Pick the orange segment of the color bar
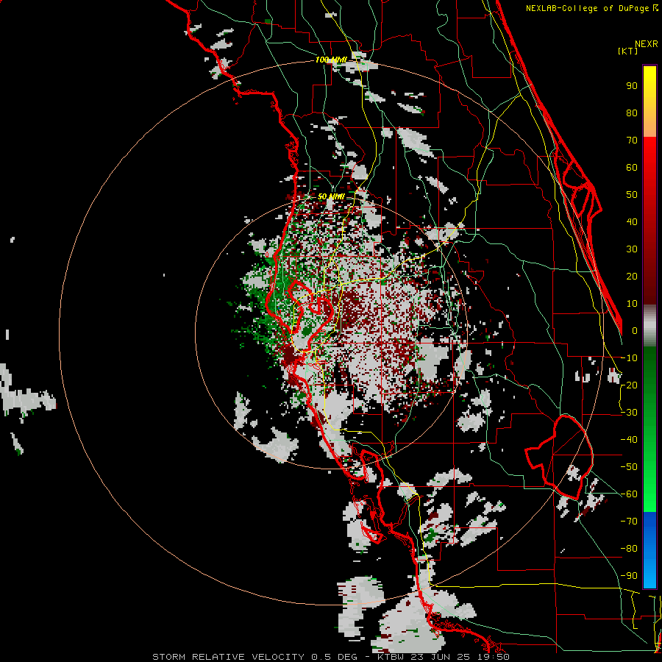662x662 pixels. pos(649,124)
